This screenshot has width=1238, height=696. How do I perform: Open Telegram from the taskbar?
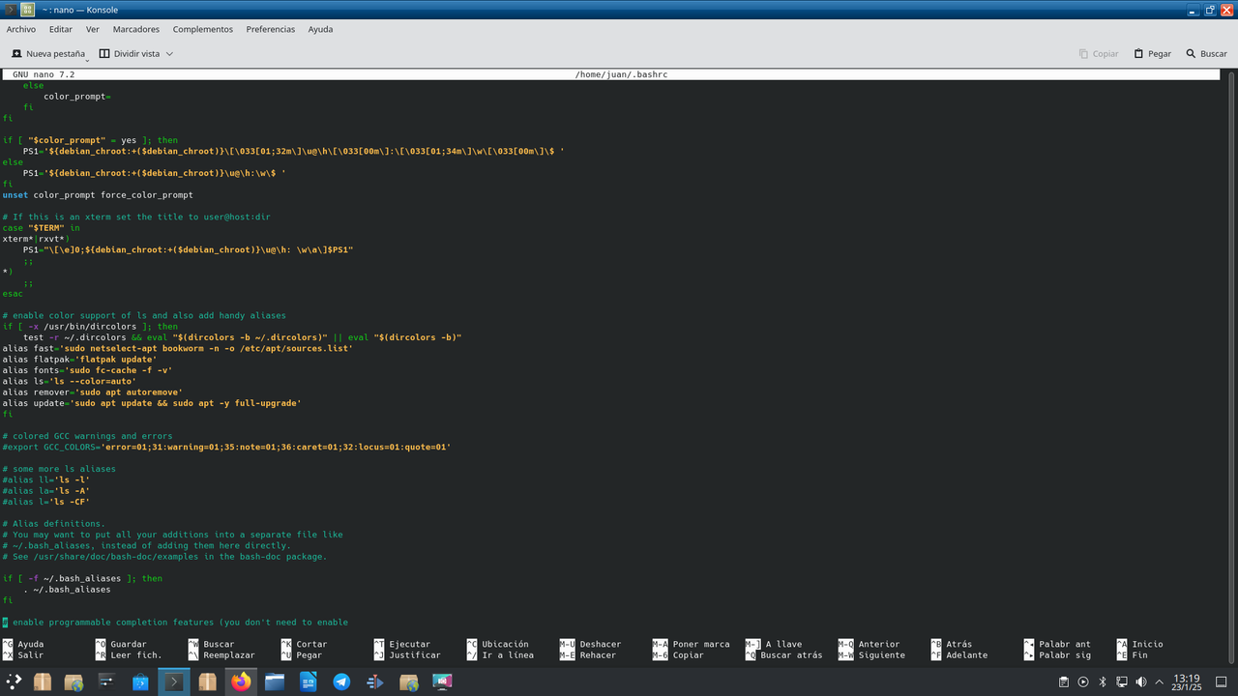click(x=341, y=681)
